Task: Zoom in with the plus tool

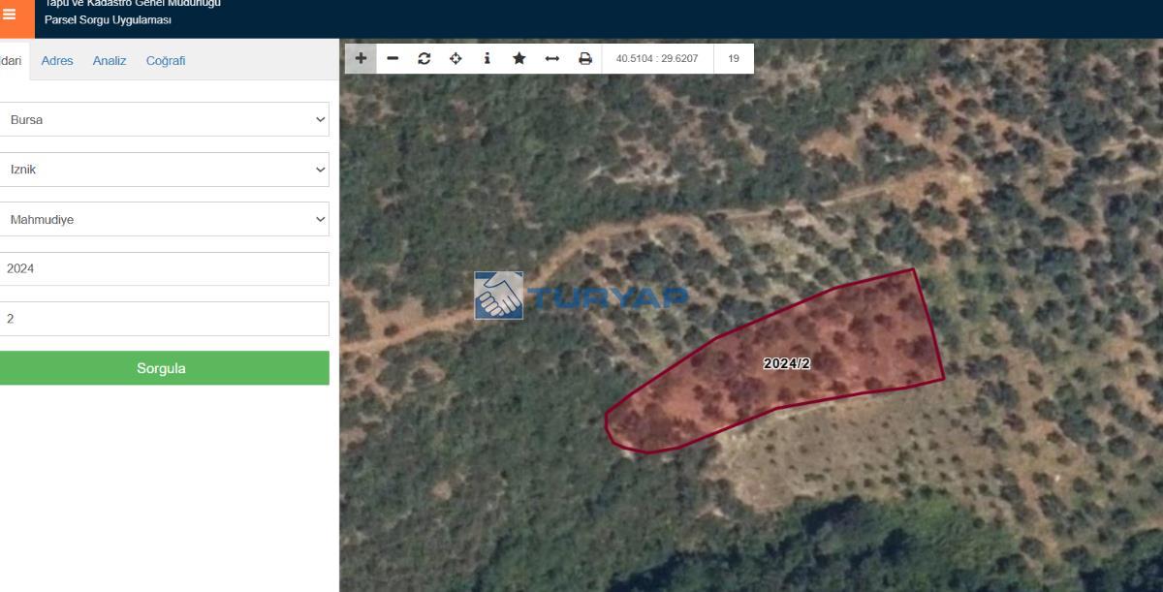Action: coord(361,58)
